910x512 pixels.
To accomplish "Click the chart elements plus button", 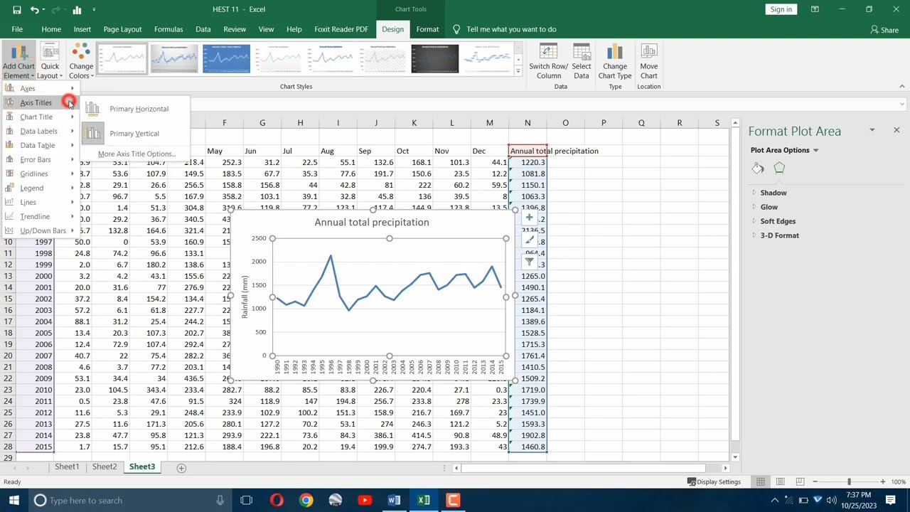I will (x=529, y=218).
